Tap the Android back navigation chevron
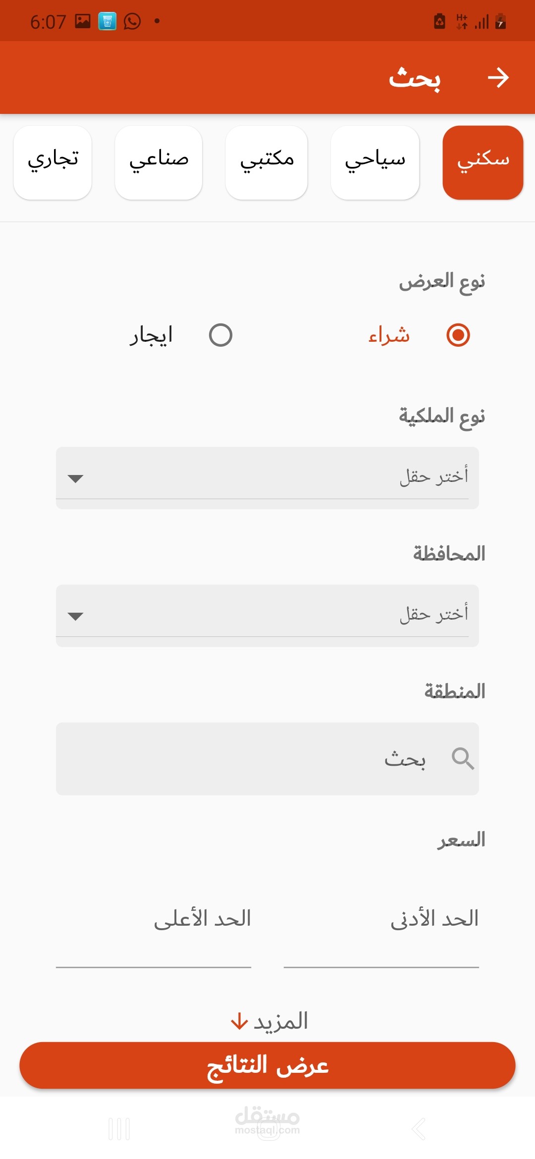Viewport: 535px width, 1159px height. 419,1129
